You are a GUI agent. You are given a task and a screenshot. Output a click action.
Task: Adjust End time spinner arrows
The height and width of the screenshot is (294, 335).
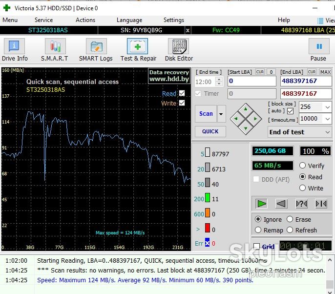(219, 82)
